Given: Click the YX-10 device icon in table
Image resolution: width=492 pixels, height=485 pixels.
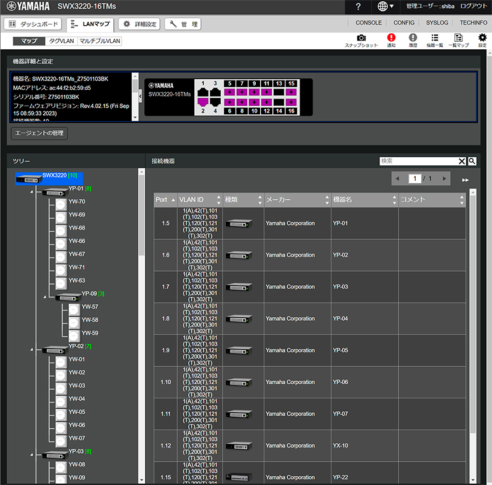Looking at the screenshot, I should coord(239,446).
